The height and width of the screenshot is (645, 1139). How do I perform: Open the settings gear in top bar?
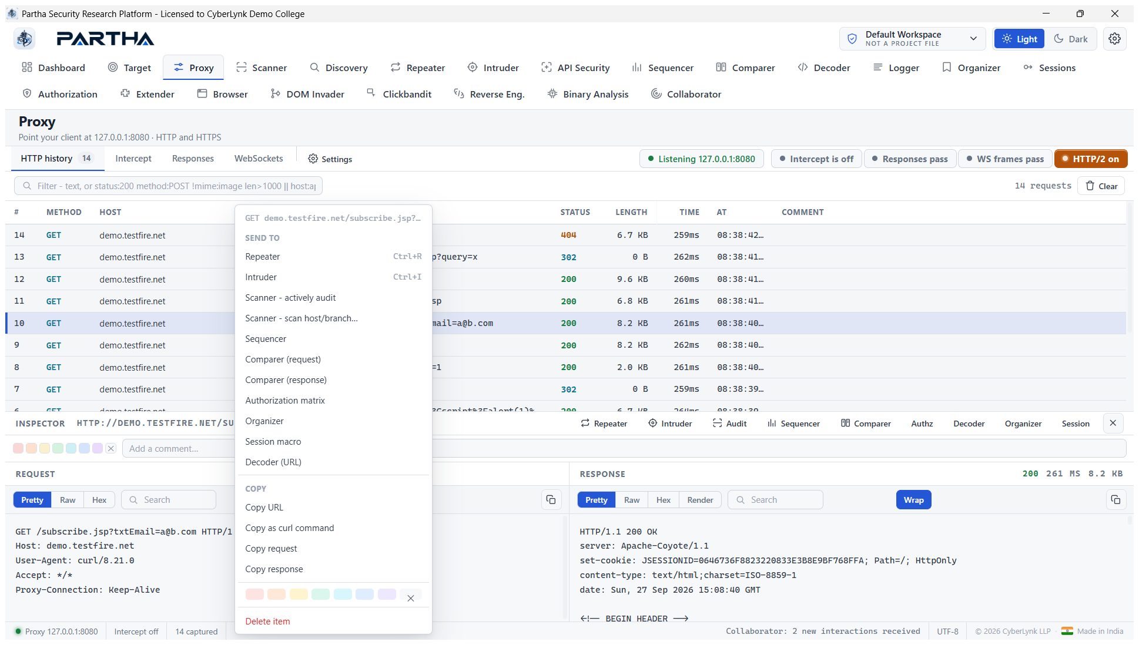click(1114, 39)
